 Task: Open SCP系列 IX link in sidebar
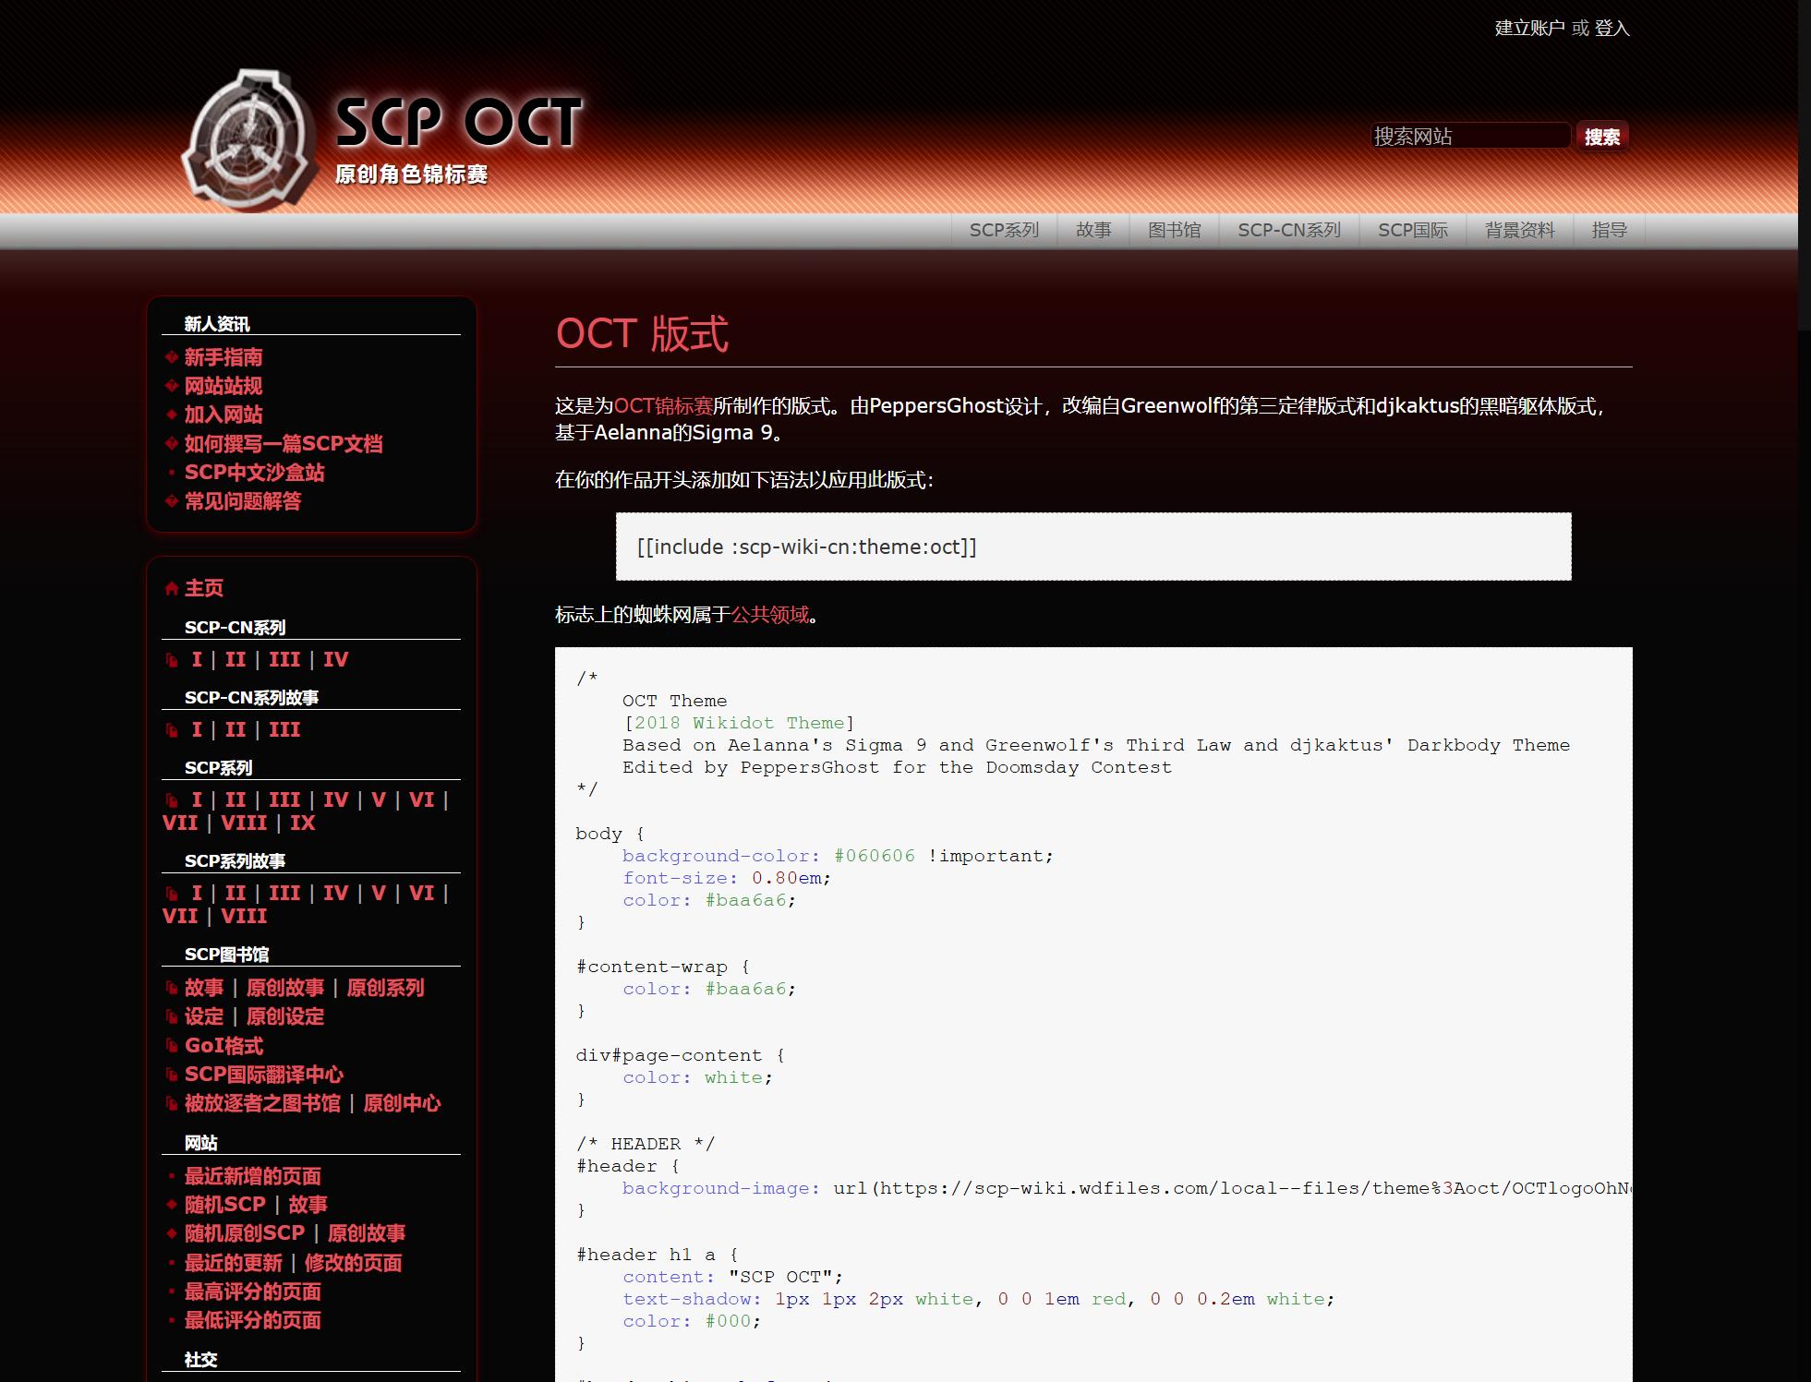(x=302, y=823)
